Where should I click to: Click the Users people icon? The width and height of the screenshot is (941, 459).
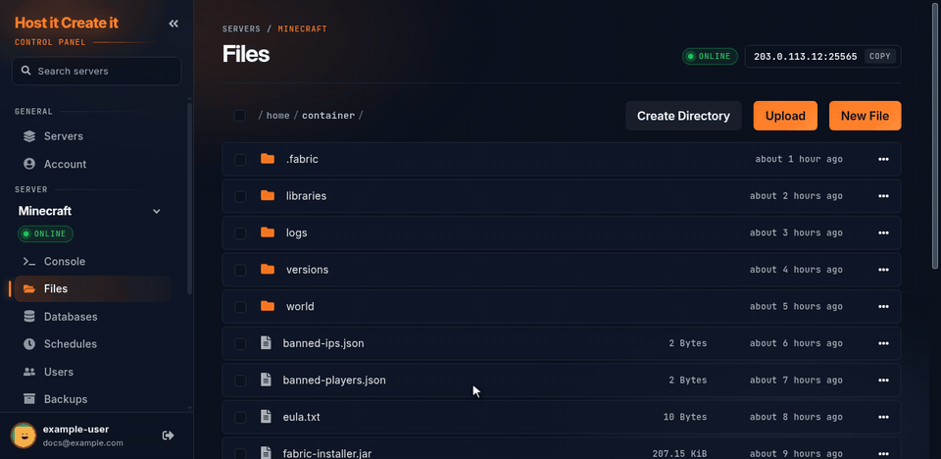[28, 372]
